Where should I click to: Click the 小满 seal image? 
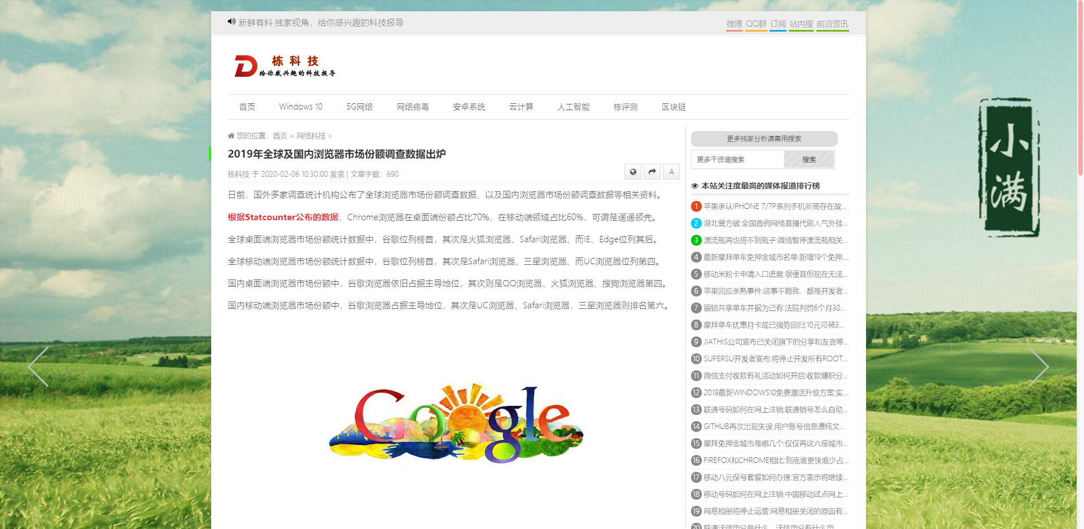pyautogui.click(x=1009, y=167)
